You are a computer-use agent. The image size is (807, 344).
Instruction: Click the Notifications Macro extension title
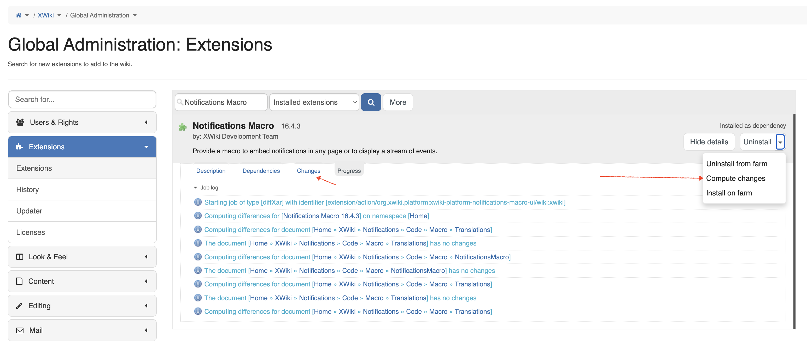pos(233,125)
